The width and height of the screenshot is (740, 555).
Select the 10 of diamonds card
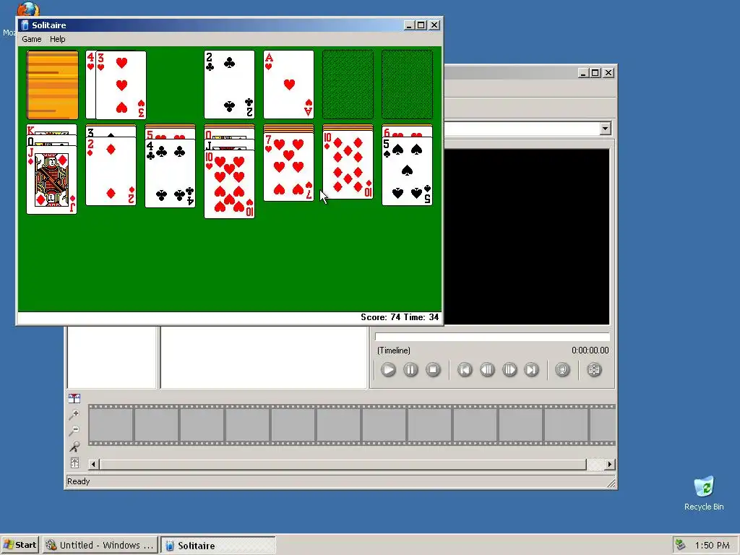coord(348,165)
